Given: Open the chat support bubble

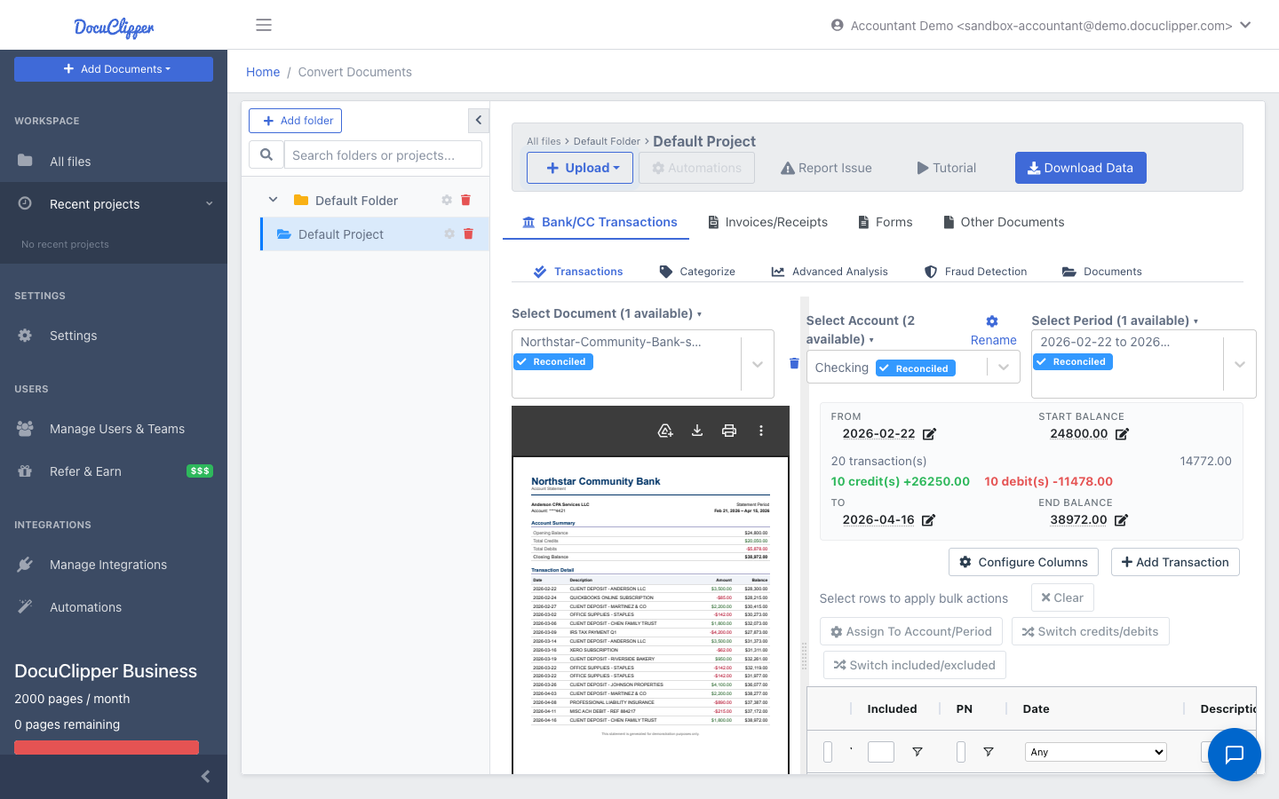Looking at the screenshot, I should pyautogui.click(x=1234, y=755).
